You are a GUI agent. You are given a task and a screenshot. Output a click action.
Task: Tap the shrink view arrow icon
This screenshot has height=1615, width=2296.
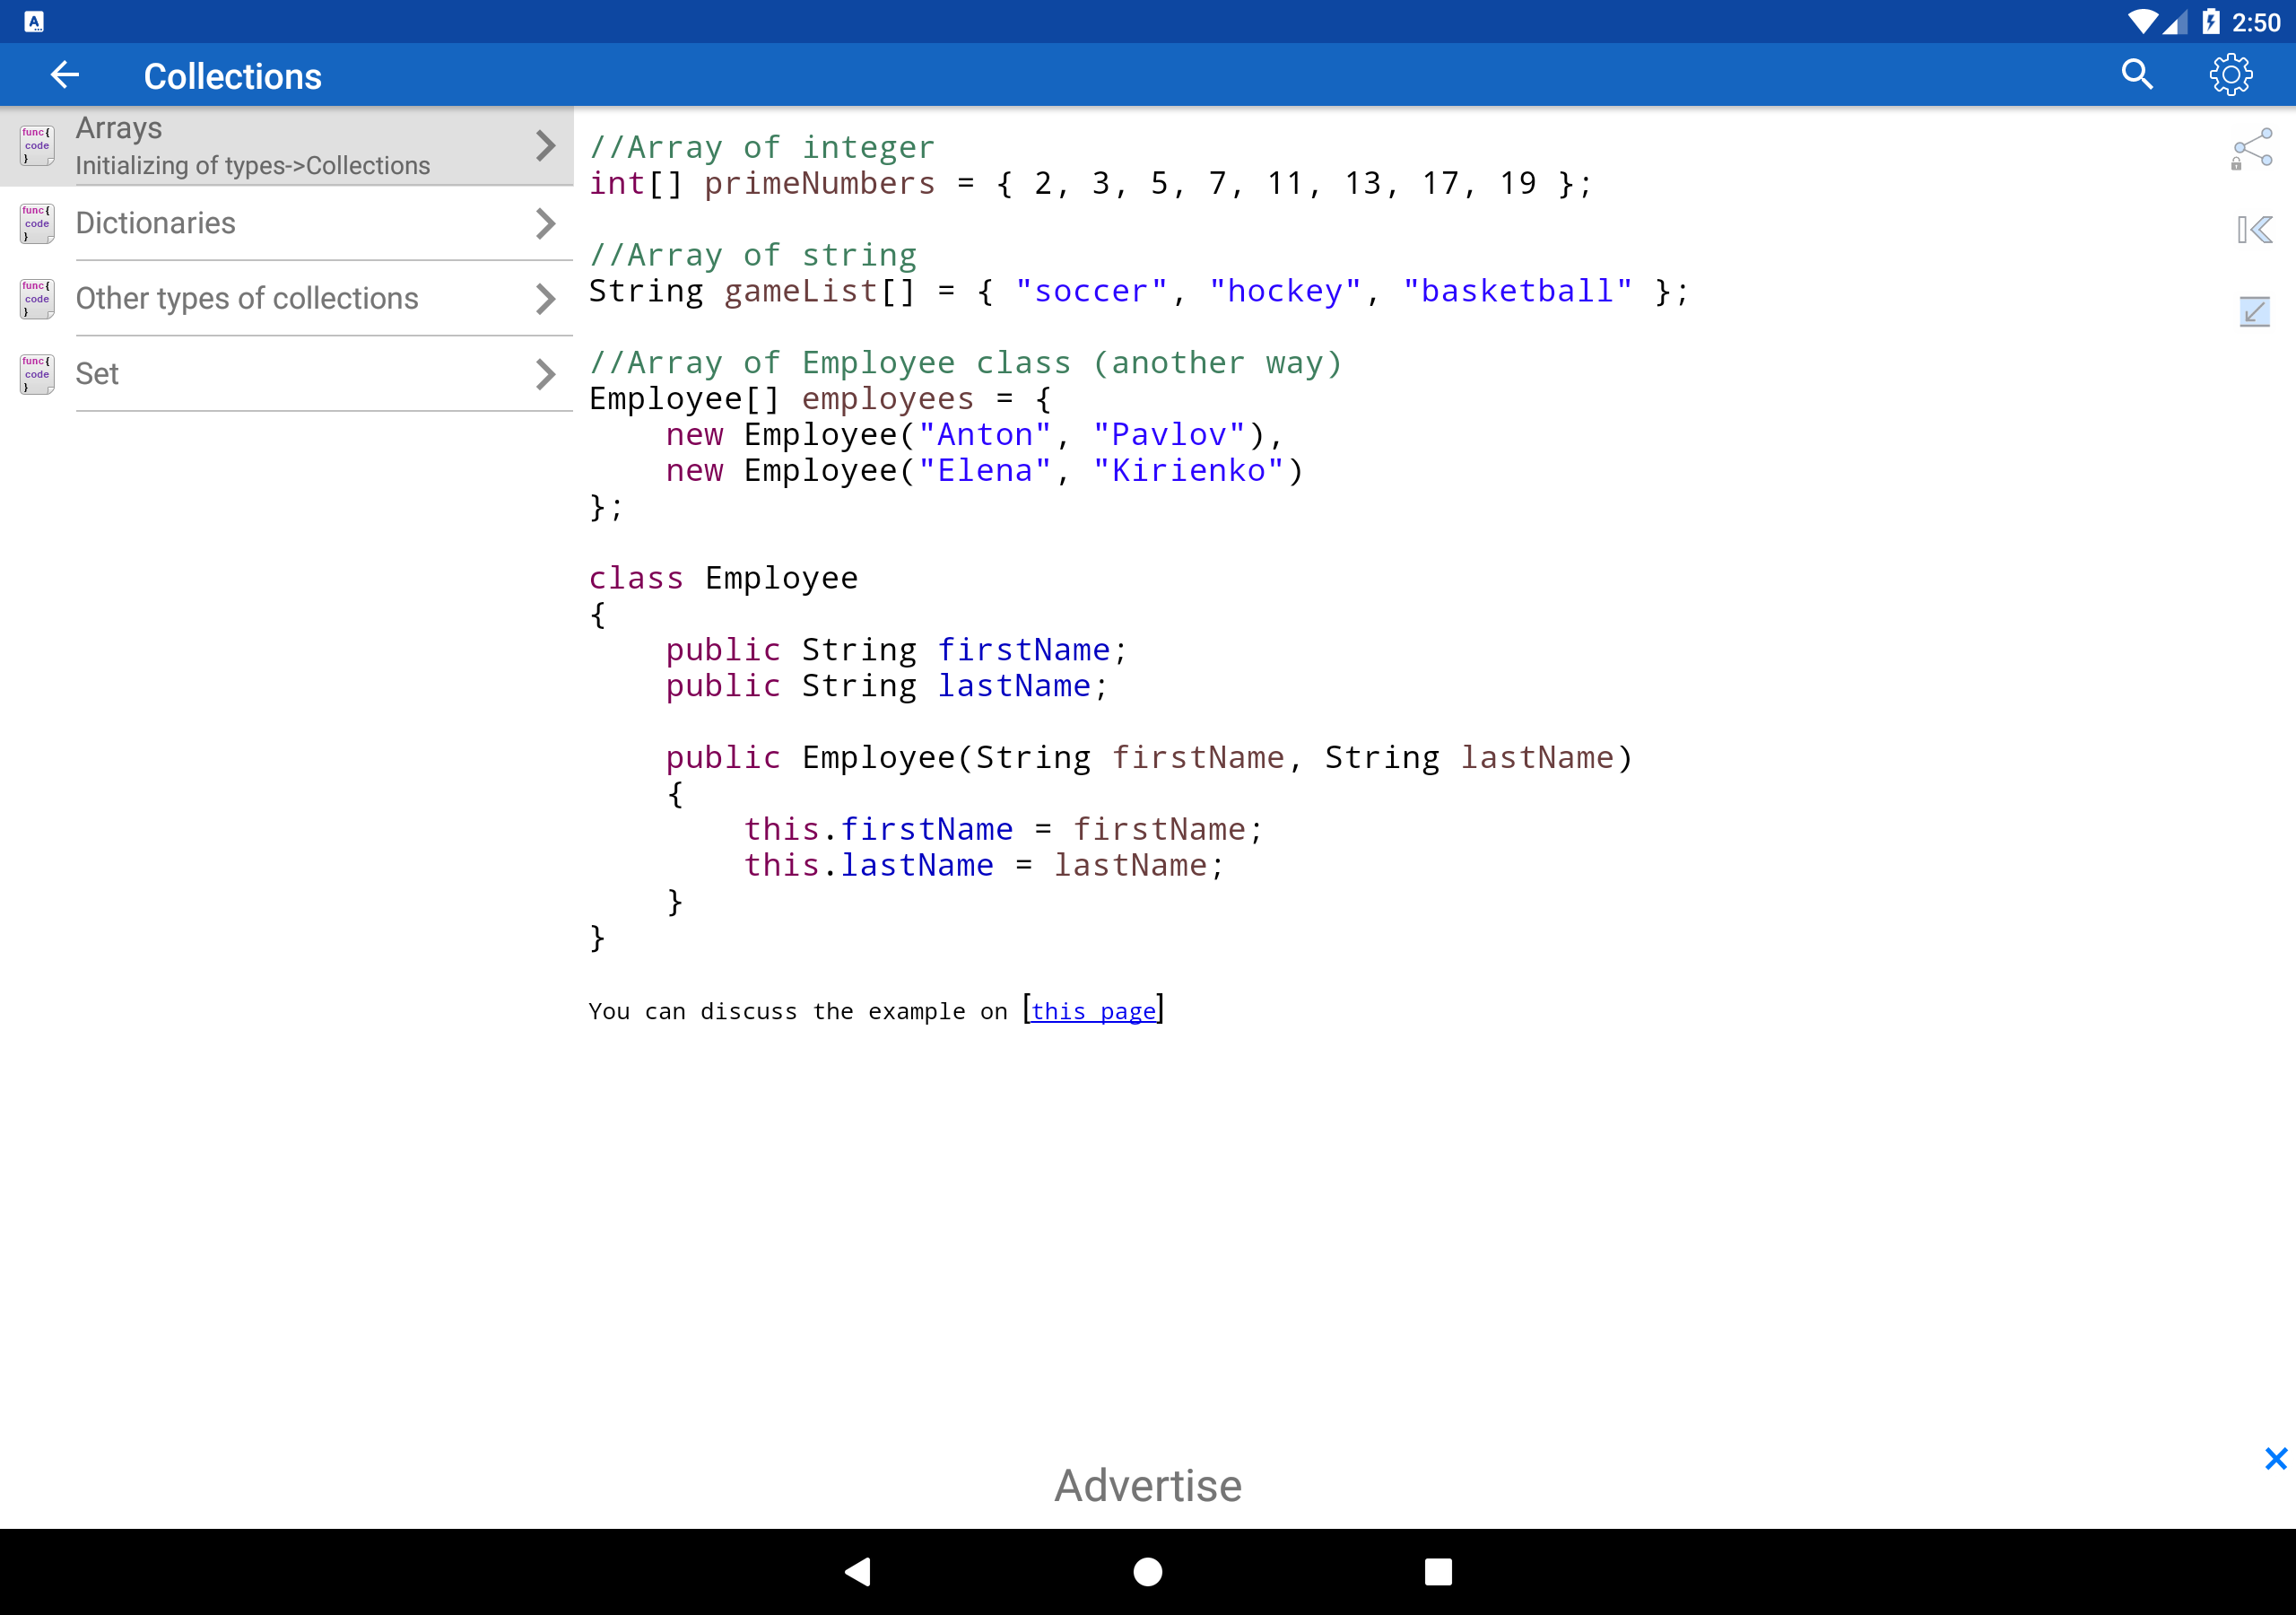(2254, 312)
